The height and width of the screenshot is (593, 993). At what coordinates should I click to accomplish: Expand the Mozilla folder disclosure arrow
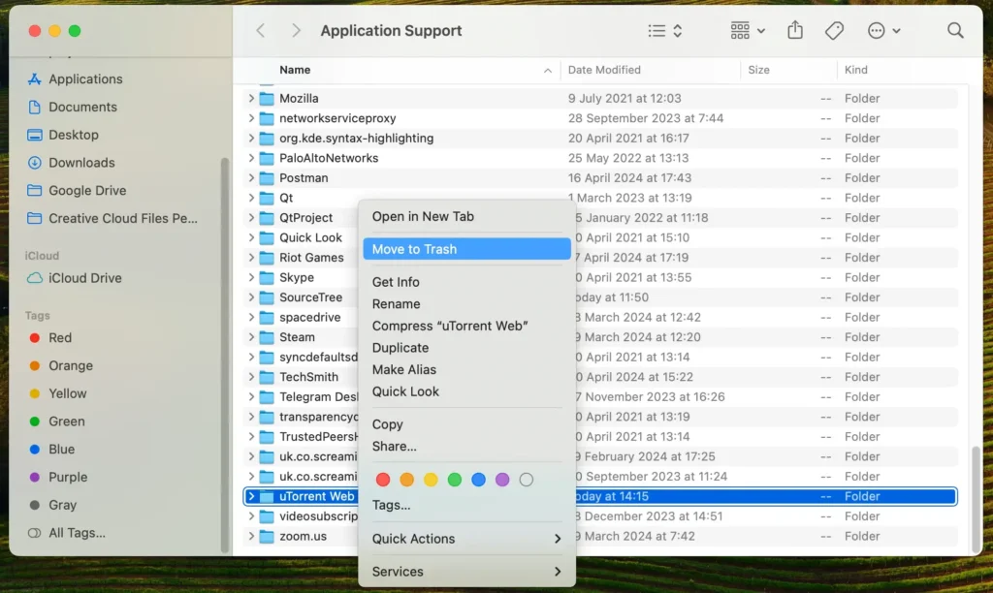(x=251, y=98)
